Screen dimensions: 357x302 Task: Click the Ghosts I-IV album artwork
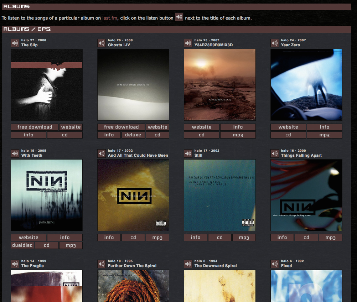133,85
